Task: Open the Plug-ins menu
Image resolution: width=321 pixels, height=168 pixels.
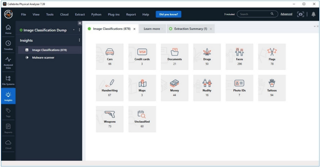Action: point(114,14)
